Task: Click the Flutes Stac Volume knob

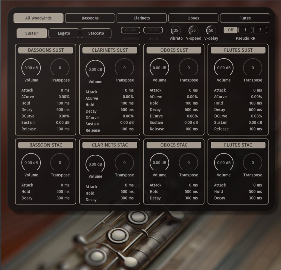Action: click(224, 163)
